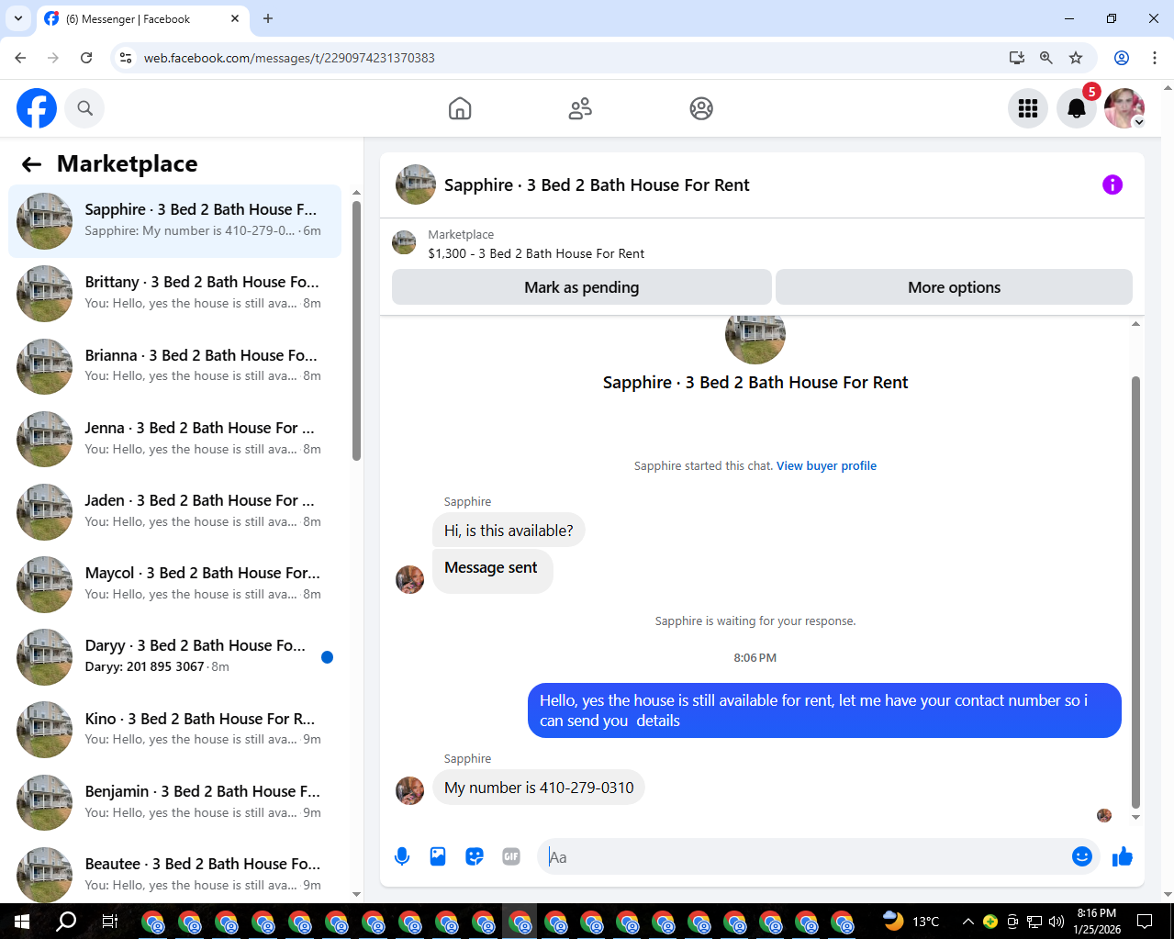Open Jenna conversation in the list
Screen dimensions: 1174x939
coord(174,439)
